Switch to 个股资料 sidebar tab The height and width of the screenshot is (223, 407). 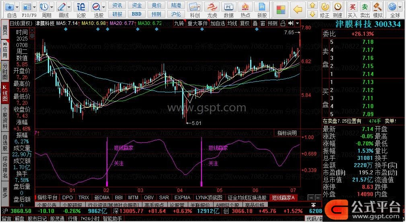5,117
